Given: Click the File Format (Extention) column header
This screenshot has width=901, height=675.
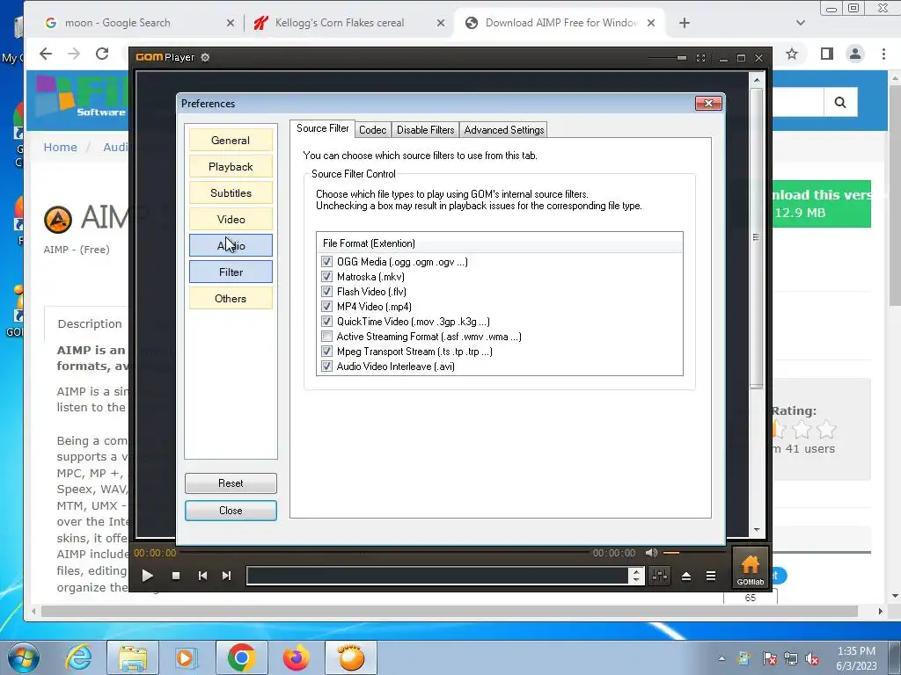Looking at the screenshot, I should coord(500,243).
